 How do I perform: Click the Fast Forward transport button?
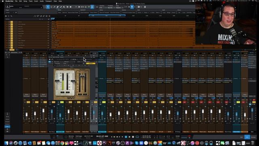117,137
